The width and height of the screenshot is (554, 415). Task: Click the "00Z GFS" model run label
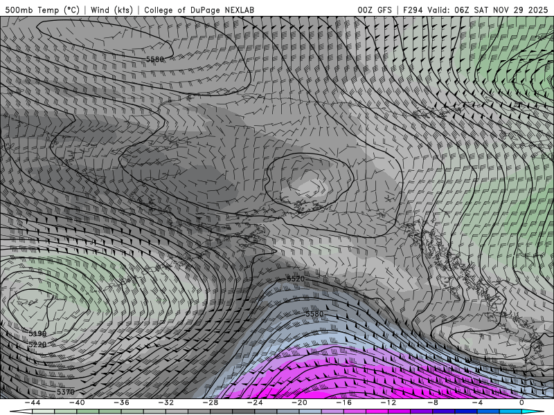[x=375, y=10]
